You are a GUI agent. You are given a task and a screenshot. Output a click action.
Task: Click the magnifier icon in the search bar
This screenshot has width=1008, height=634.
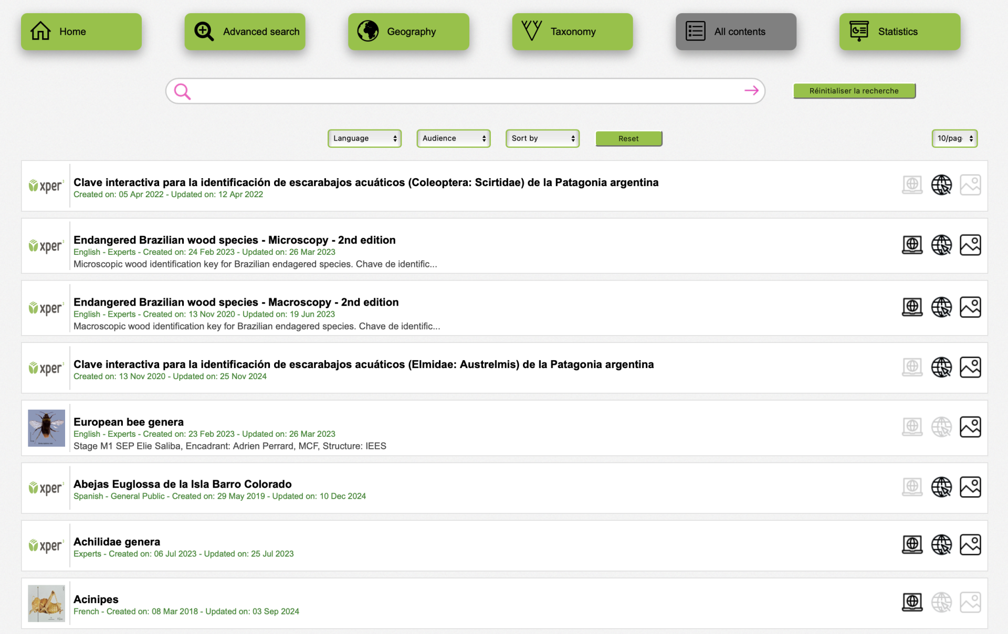[182, 91]
